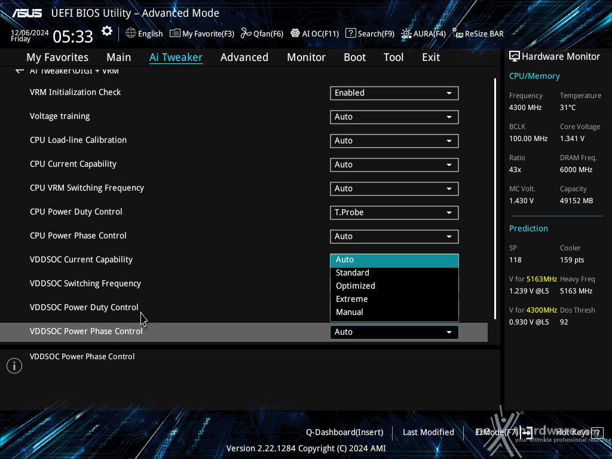Image resolution: width=612 pixels, height=459 pixels.
Task: Change CPU Power Duty Control from T.Probe
Action: pos(394,212)
